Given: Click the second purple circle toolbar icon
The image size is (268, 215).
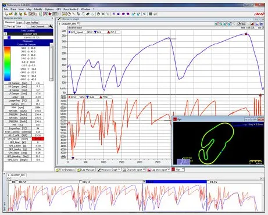Looking at the screenshot, I should tap(128, 14).
